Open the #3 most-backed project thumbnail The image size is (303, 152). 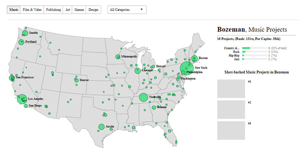pyautogui.click(x=231, y=131)
